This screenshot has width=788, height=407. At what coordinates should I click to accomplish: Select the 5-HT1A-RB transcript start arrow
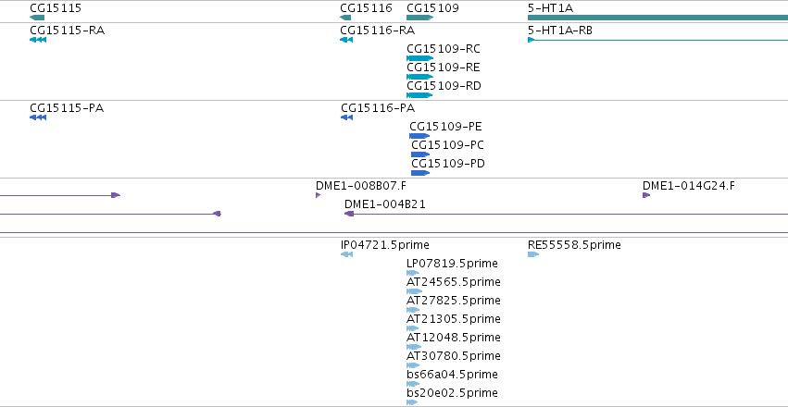531,40
